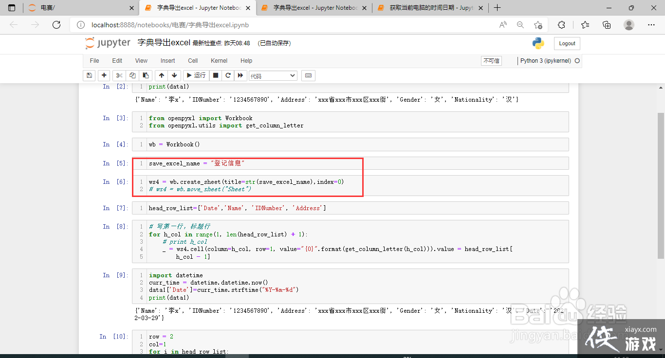View site information icon

coord(81,25)
